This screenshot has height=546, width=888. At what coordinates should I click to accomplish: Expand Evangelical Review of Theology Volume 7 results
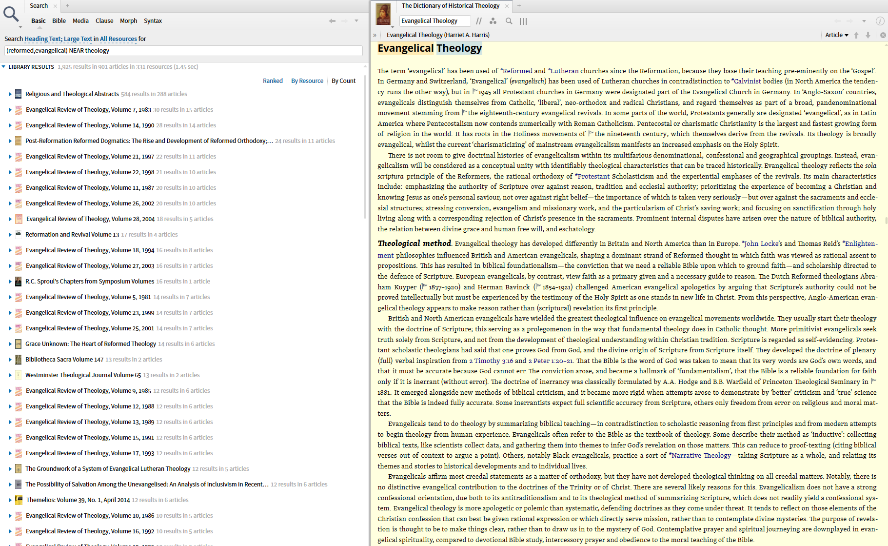click(x=10, y=110)
